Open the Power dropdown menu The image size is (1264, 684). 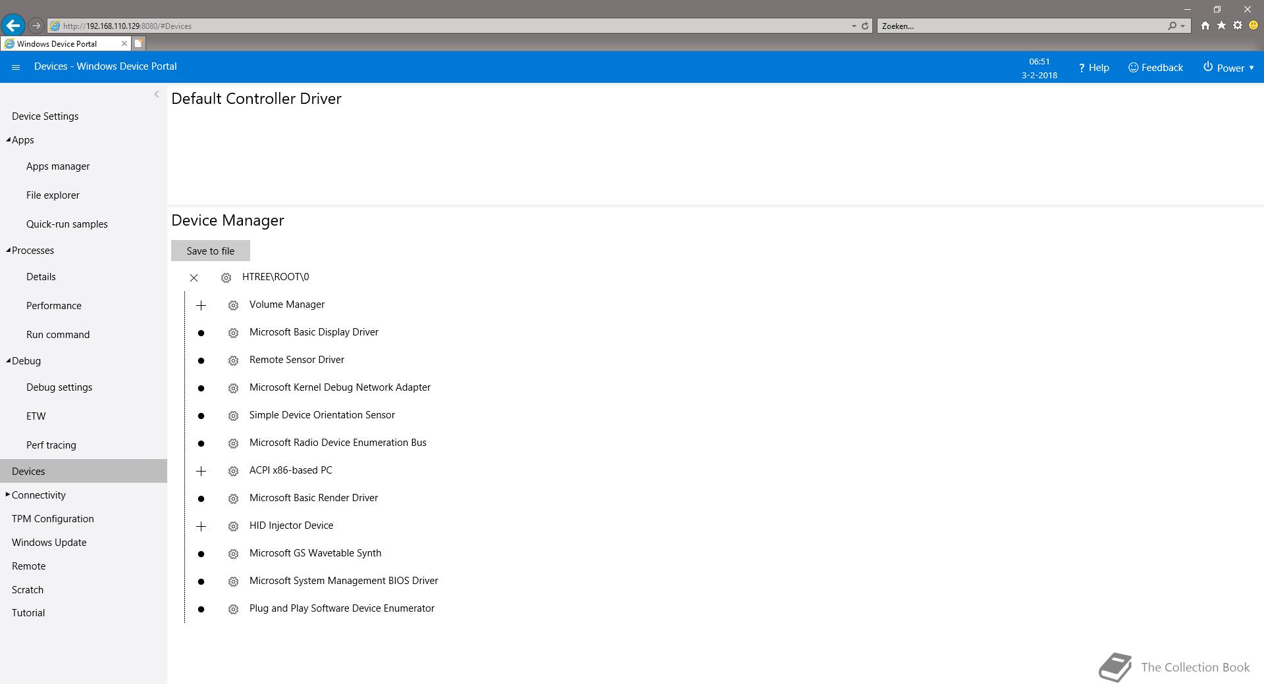(1228, 68)
